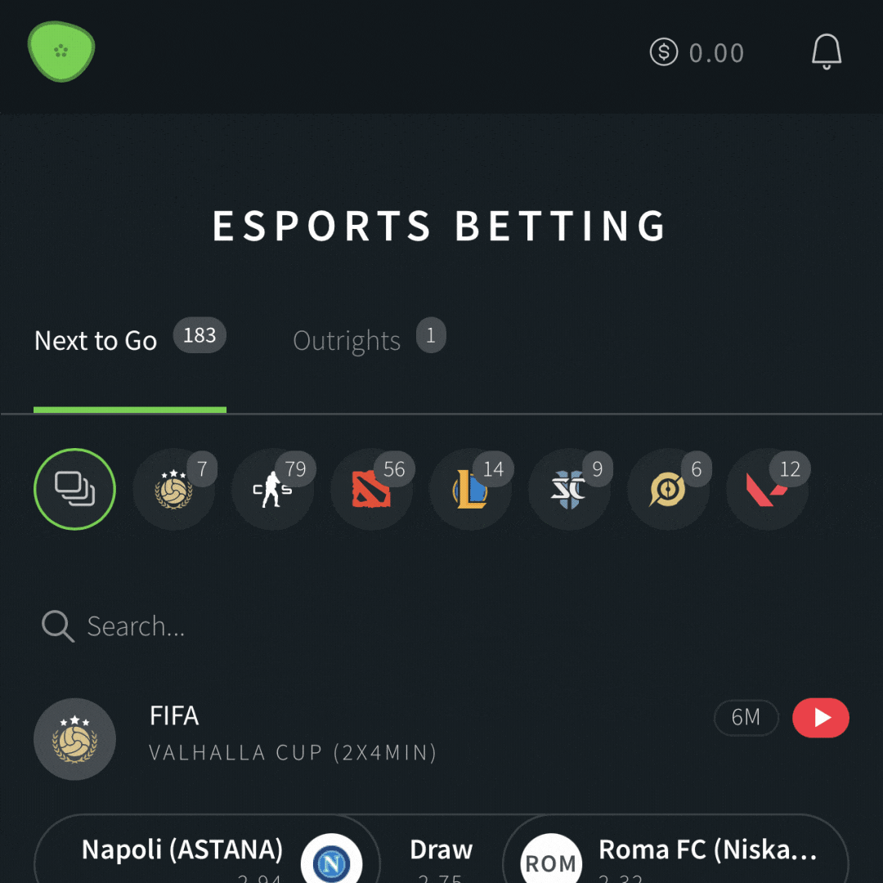Filter by Valorant icon
The height and width of the screenshot is (883, 883).
pos(768,489)
